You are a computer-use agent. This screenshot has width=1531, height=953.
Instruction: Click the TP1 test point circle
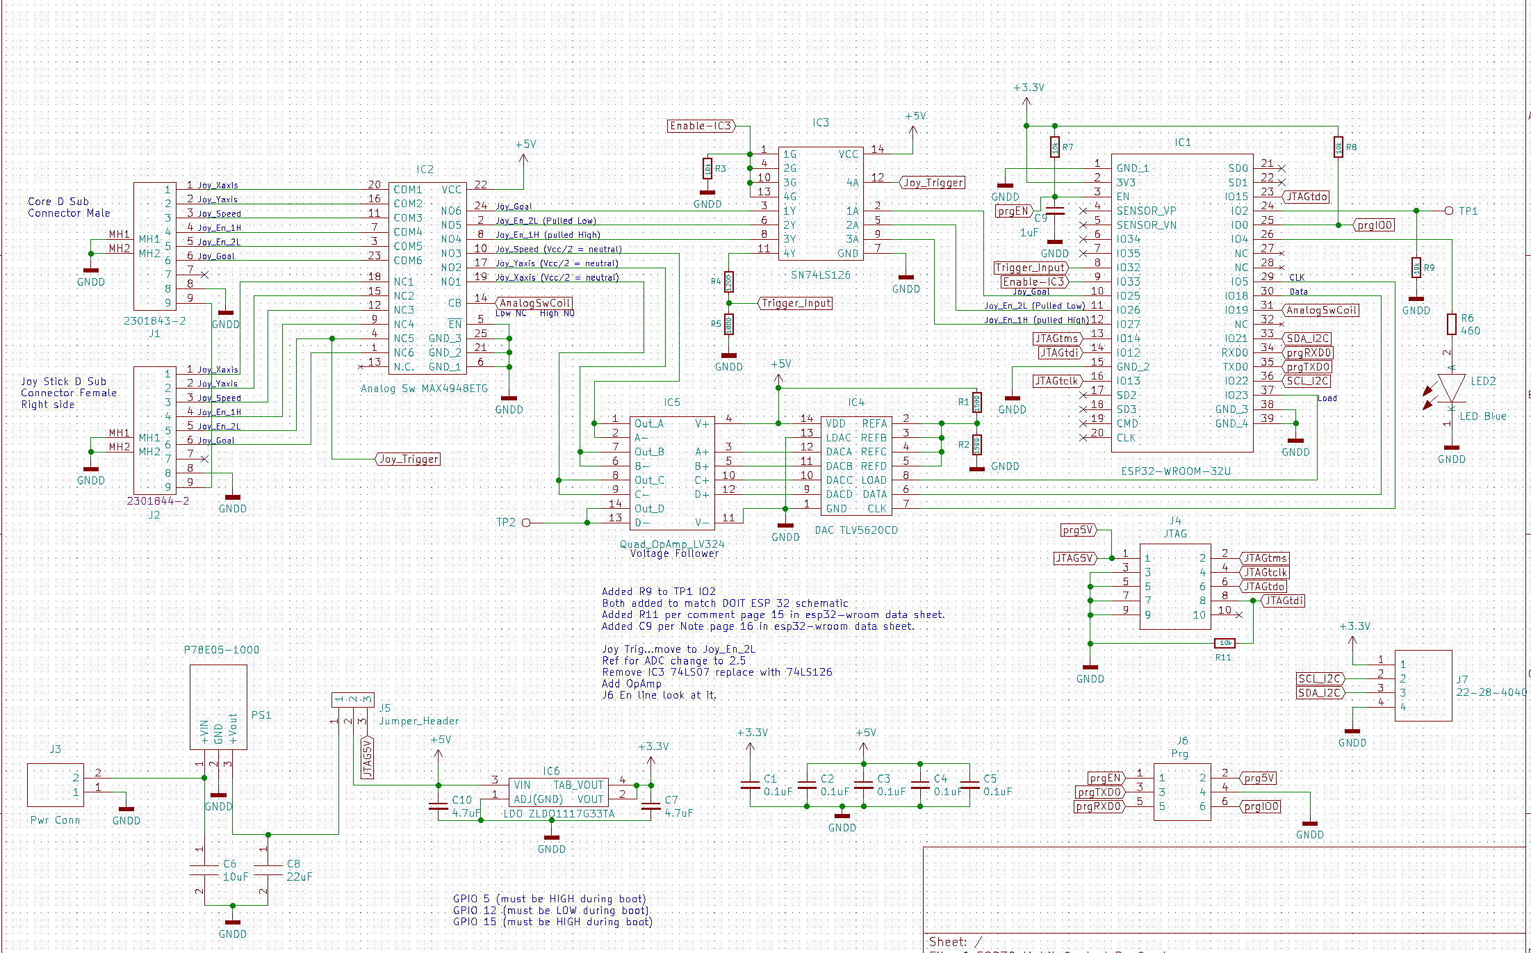point(1448,211)
